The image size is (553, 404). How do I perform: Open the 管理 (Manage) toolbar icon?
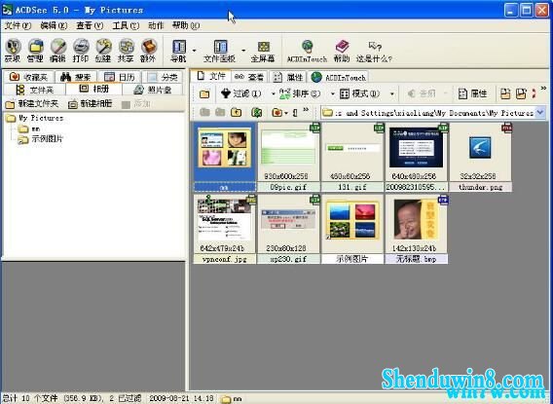(35, 51)
